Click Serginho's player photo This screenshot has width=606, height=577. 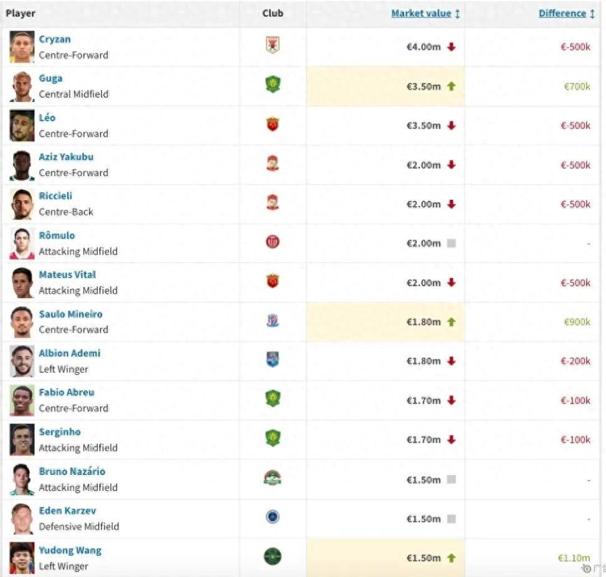click(22, 440)
